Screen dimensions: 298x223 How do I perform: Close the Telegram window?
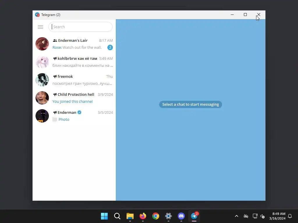[259, 15]
